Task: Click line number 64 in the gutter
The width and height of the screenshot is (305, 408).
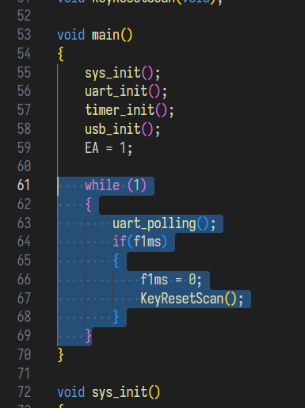Action: (x=24, y=242)
